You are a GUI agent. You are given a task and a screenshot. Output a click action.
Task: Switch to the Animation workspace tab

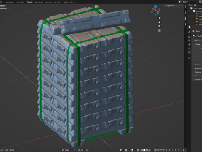10,2
